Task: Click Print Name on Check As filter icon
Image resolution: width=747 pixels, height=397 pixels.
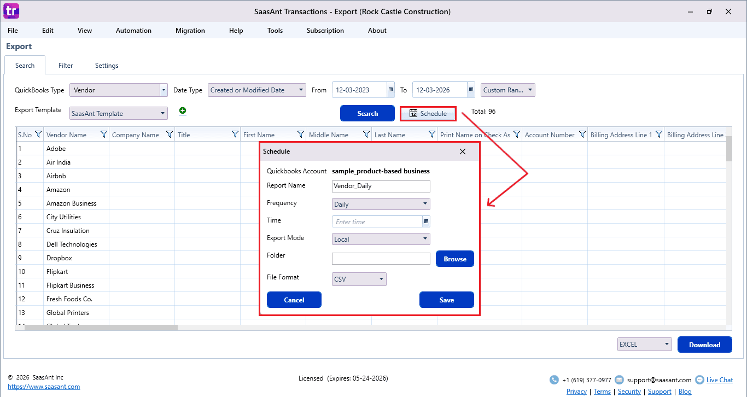Action: (x=517, y=135)
